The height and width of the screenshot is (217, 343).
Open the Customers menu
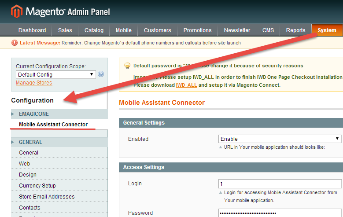point(158,30)
